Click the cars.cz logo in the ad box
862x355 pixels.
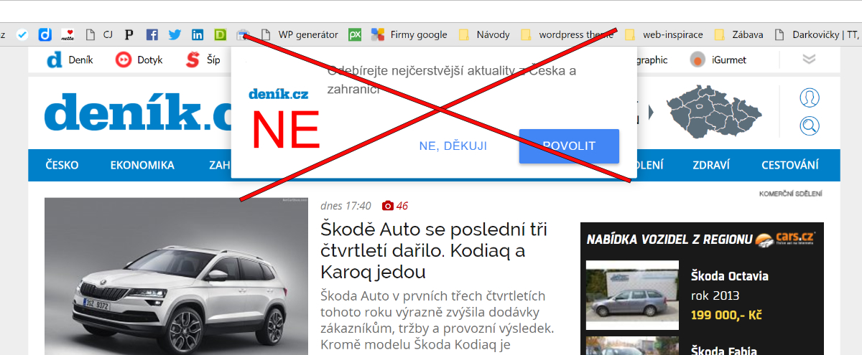[785, 239]
